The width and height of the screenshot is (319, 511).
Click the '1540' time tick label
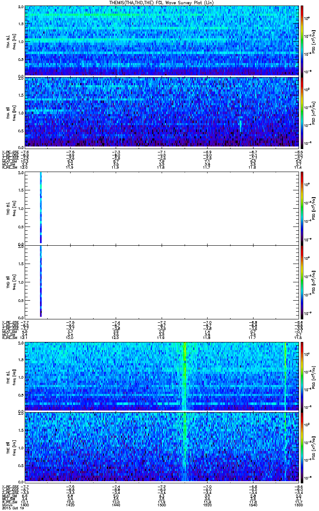(x=253, y=505)
